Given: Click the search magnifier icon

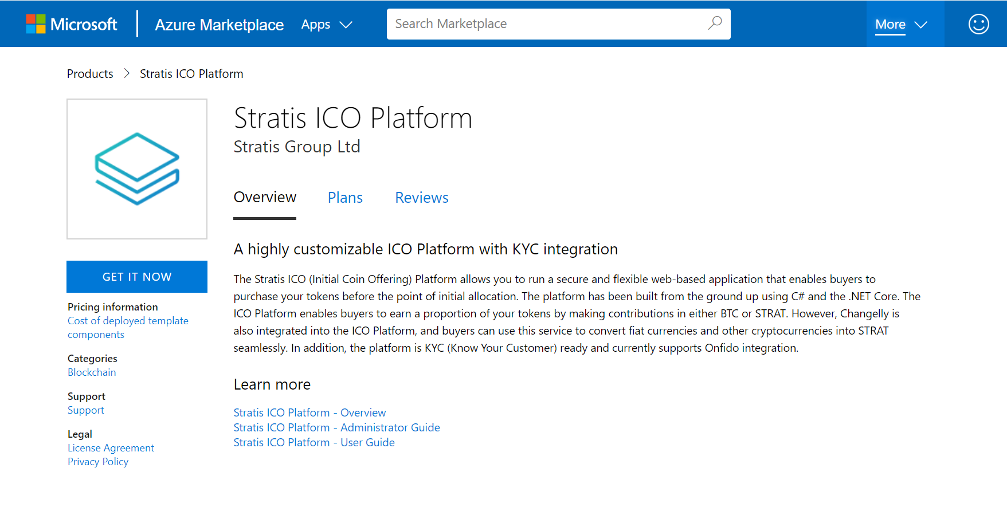Looking at the screenshot, I should [715, 23].
